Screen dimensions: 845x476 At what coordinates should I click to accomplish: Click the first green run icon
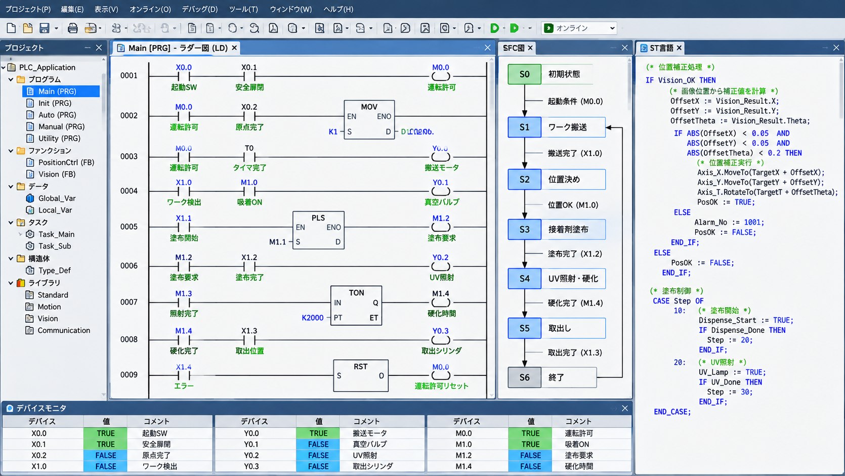pyautogui.click(x=494, y=28)
